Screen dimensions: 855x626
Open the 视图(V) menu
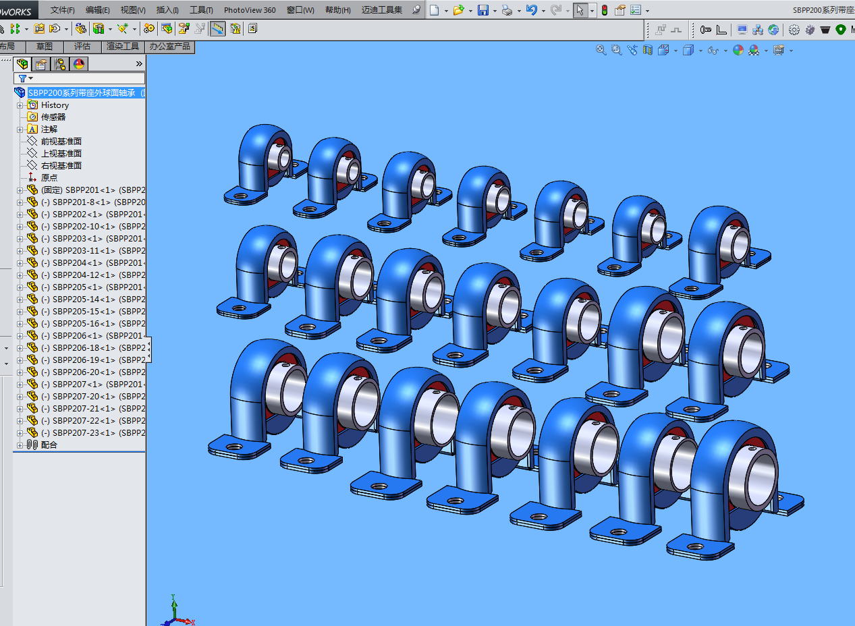[x=133, y=10]
